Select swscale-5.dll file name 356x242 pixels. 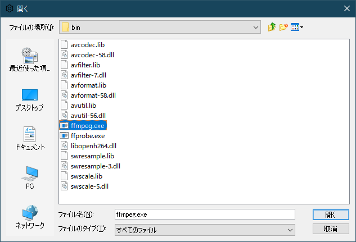[x=89, y=186]
